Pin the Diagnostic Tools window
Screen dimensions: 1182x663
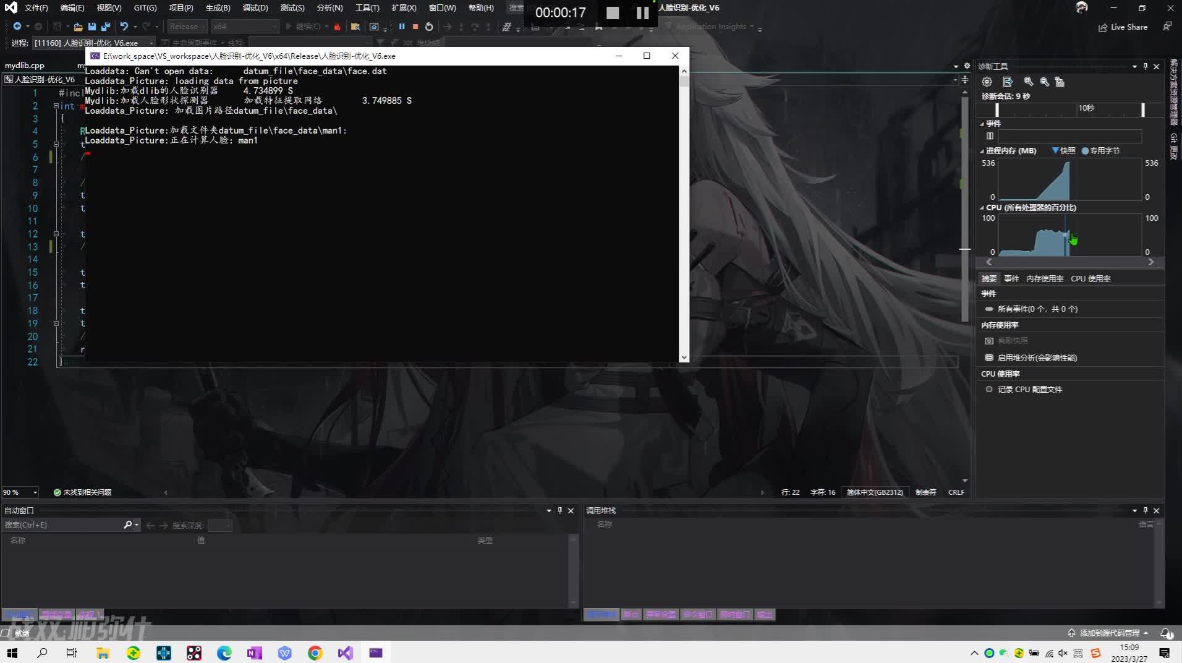point(1145,66)
